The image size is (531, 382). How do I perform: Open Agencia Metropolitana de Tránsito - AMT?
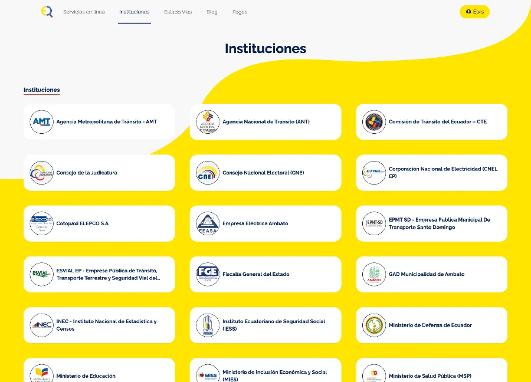[x=107, y=122]
